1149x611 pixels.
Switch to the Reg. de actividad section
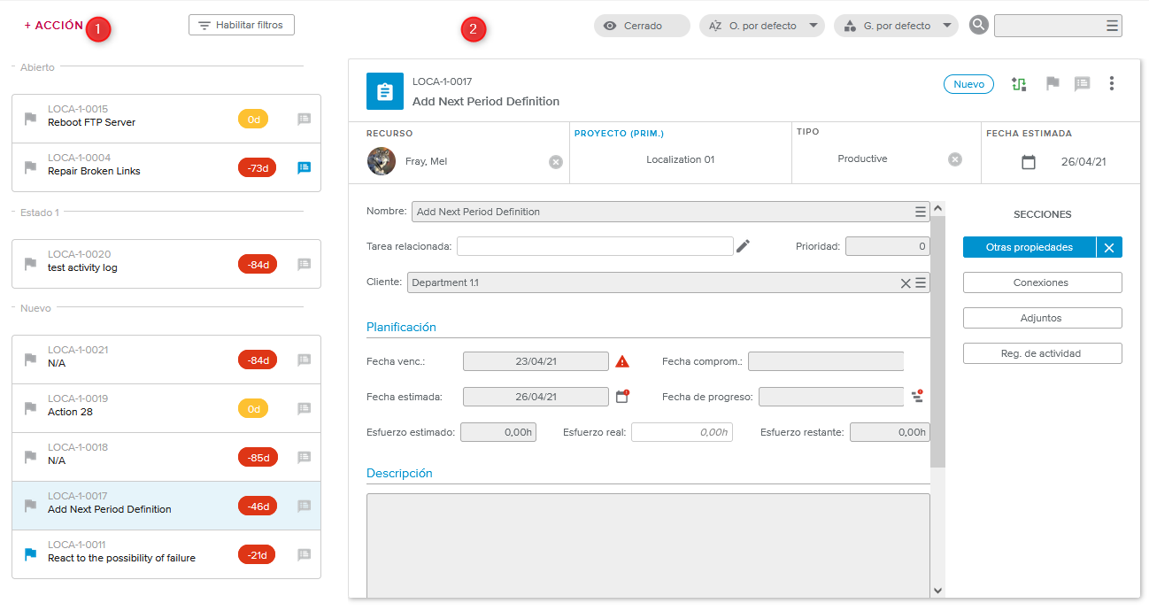pos(1042,353)
